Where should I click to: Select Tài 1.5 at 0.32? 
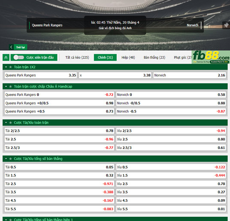pyautogui.click(x=59, y=176)
